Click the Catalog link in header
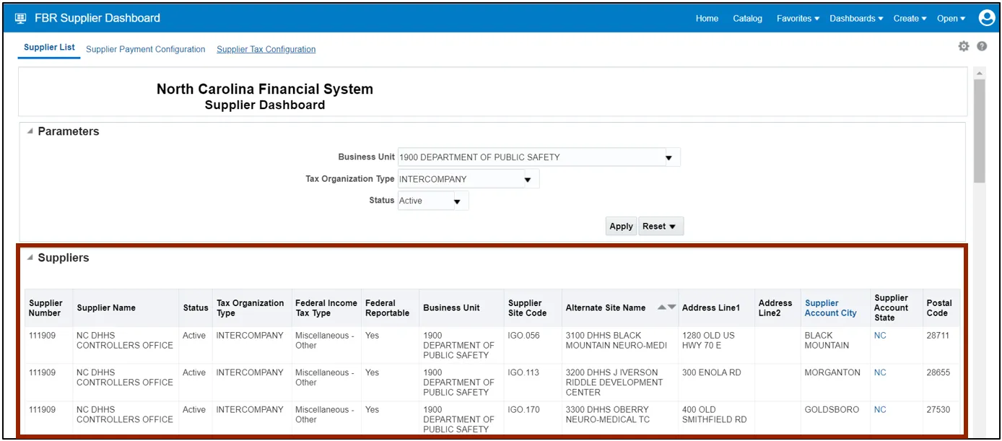Screen dimensions: 1002x441 tap(747, 19)
